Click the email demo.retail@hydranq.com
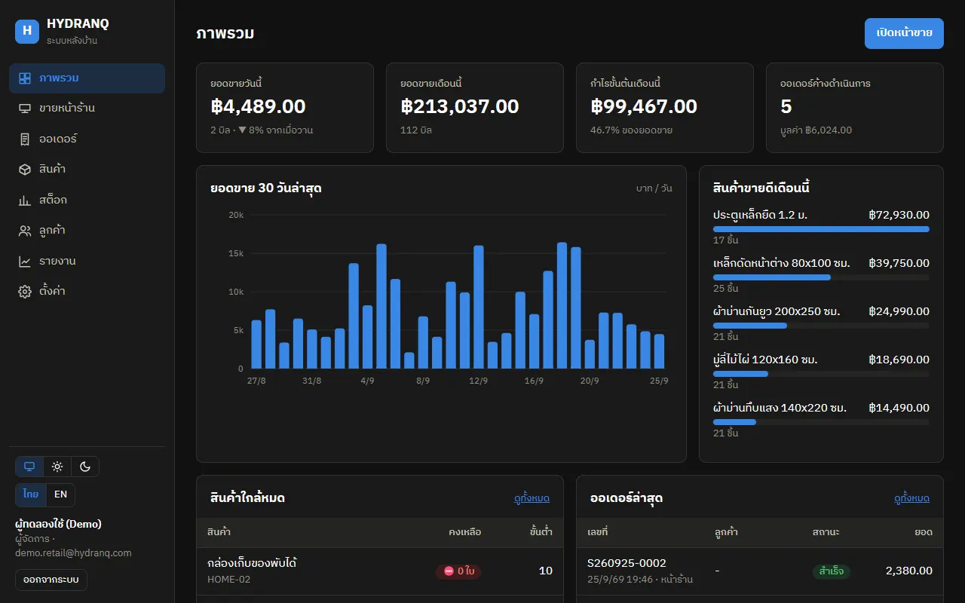This screenshot has width=965, height=603. point(73,553)
